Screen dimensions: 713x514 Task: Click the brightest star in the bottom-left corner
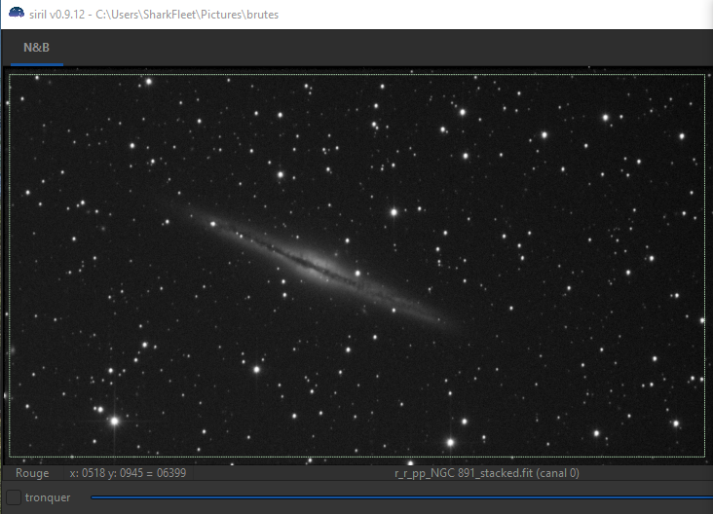(114, 422)
